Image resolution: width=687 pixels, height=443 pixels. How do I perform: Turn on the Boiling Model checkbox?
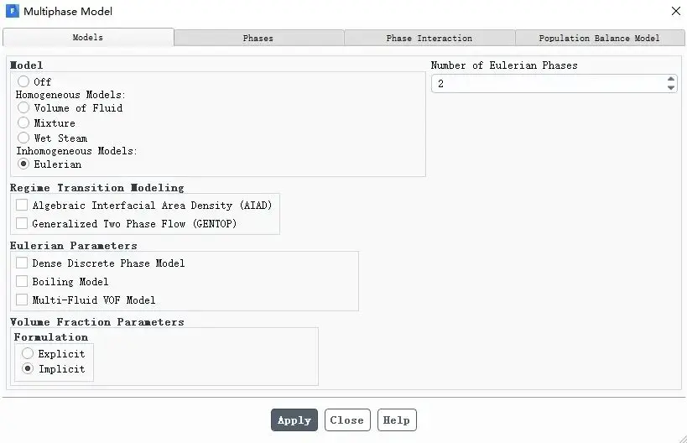pos(22,281)
